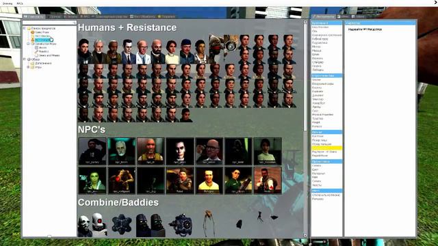This screenshot has width=438, height=246.
Task: Click the Refugee thumbnail in yellow shirt
Action: point(209,180)
